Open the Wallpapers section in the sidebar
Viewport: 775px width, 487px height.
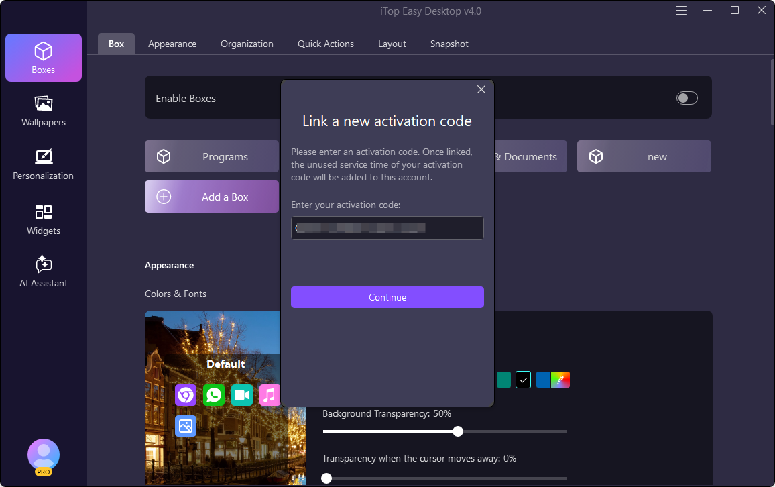point(44,111)
